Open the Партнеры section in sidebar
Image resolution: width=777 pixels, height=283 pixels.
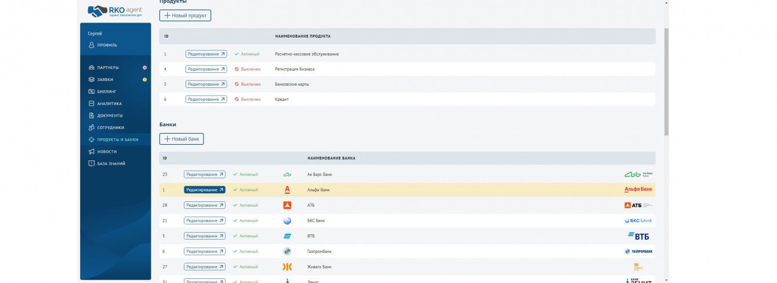pyautogui.click(x=108, y=68)
